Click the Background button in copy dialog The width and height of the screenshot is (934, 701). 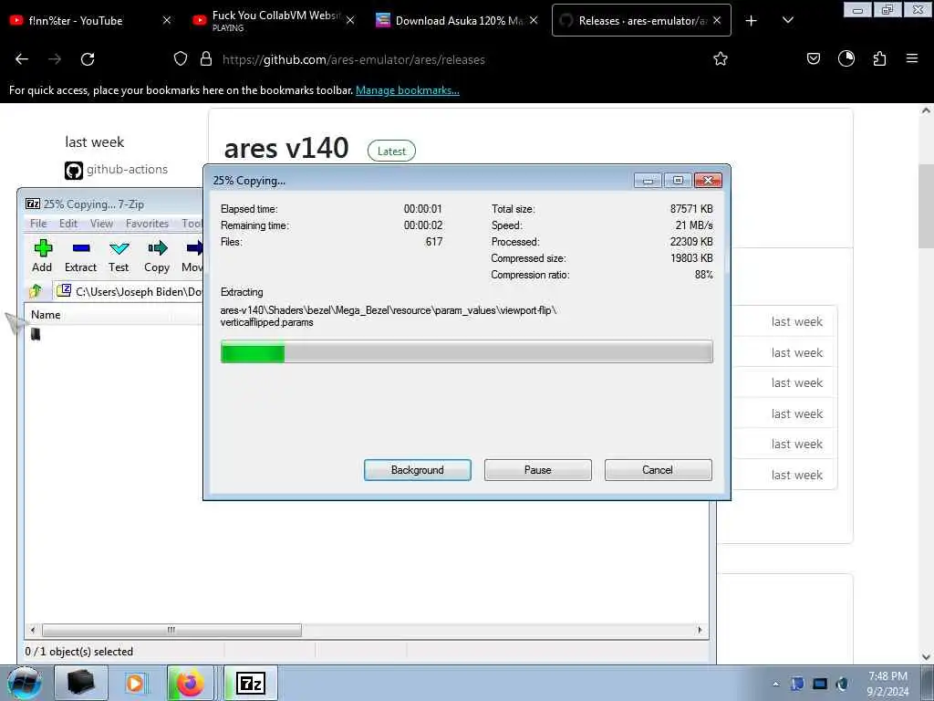pos(418,470)
